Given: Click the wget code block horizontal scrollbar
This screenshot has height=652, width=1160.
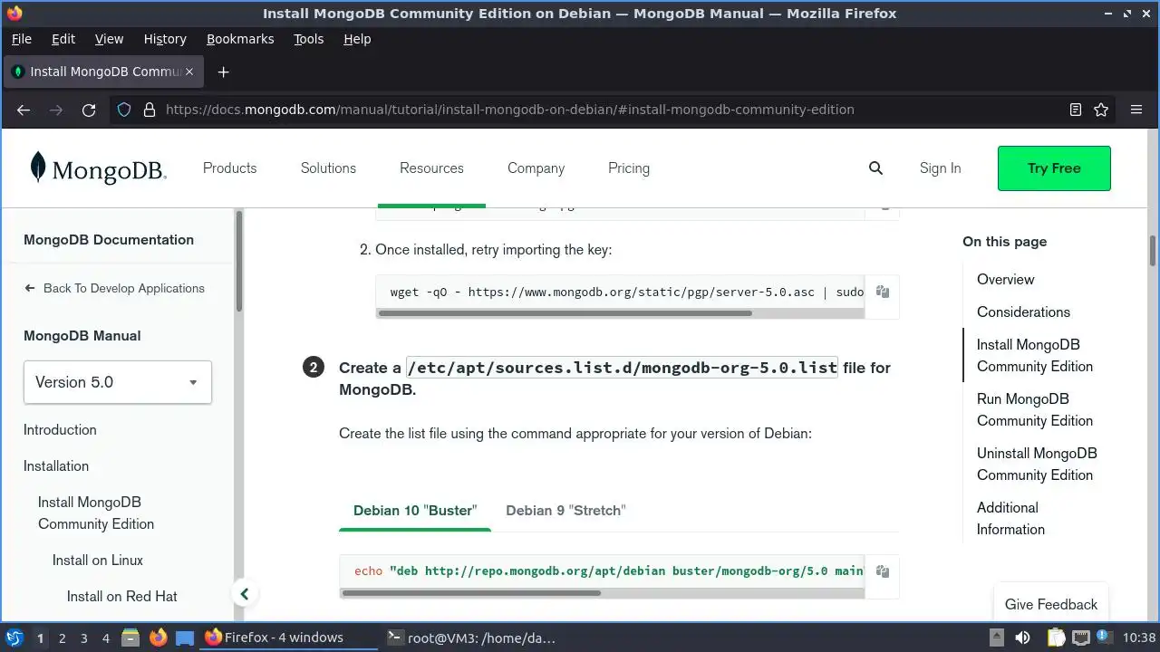Looking at the screenshot, I should [565, 313].
